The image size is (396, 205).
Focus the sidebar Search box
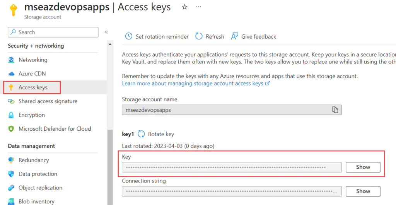(x=53, y=32)
